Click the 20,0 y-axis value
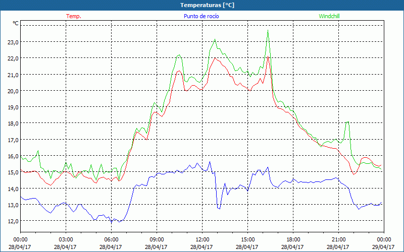The image size is (404, 252). [13, 91]
